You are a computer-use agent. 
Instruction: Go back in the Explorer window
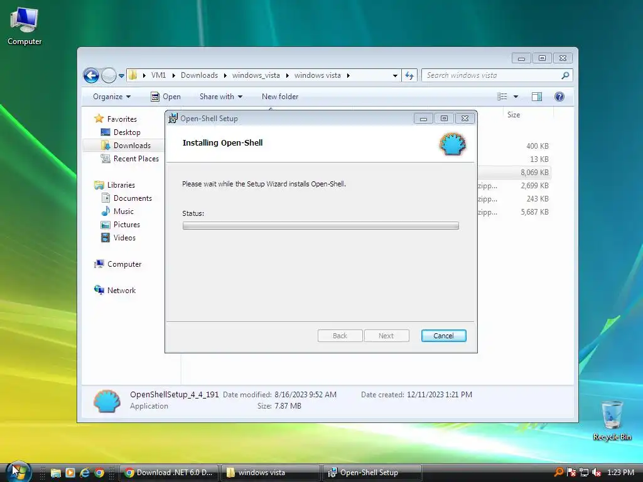[91, 75]
